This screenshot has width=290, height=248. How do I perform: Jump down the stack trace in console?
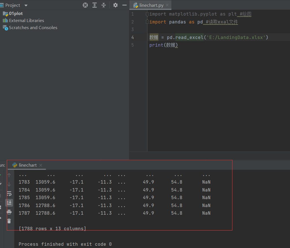coord(9,184)
